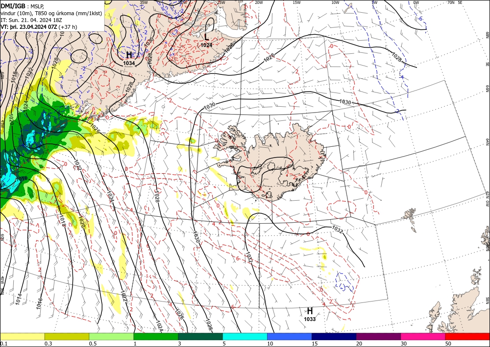
Task: Click the '15' legend scale value
Action: point(315,344)
